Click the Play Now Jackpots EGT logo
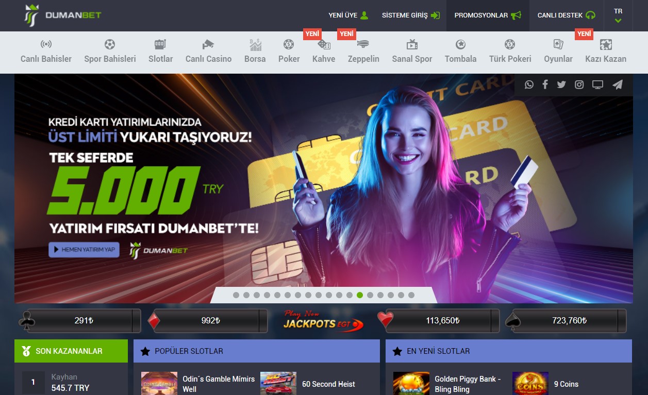This screenshot has width=648, height=395. coord(323,320)
